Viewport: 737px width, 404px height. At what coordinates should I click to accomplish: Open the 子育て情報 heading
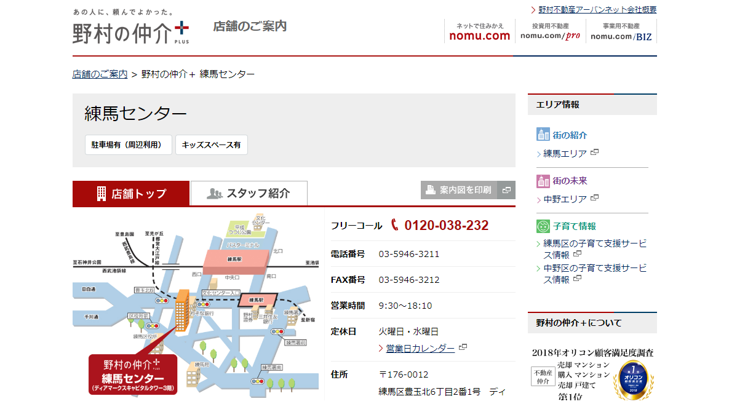pos(575,226)
